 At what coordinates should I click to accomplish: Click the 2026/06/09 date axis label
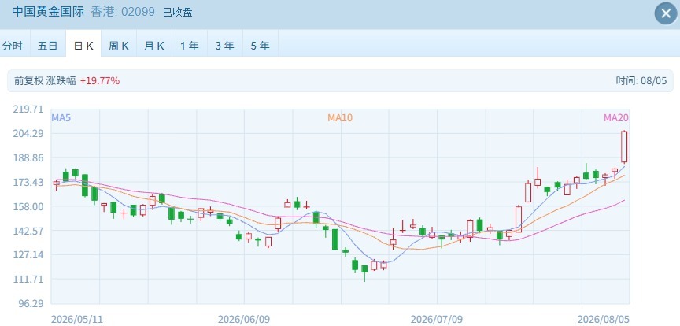pos(244,320)
